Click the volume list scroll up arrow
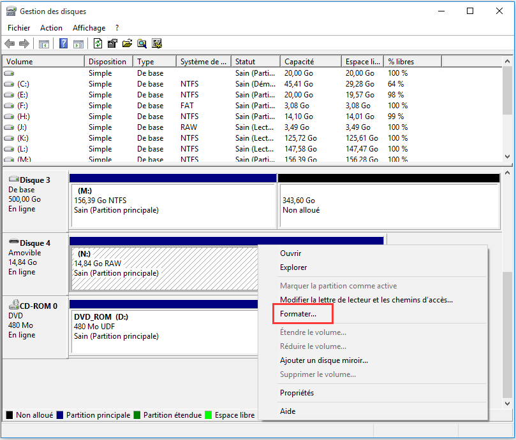The image size is (516, 440). point(508,62)
